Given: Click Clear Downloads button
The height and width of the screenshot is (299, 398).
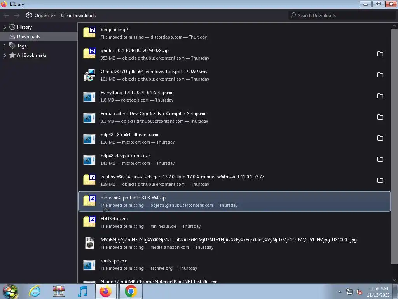Looking at the screenshot, I should (x=78, y=16).
